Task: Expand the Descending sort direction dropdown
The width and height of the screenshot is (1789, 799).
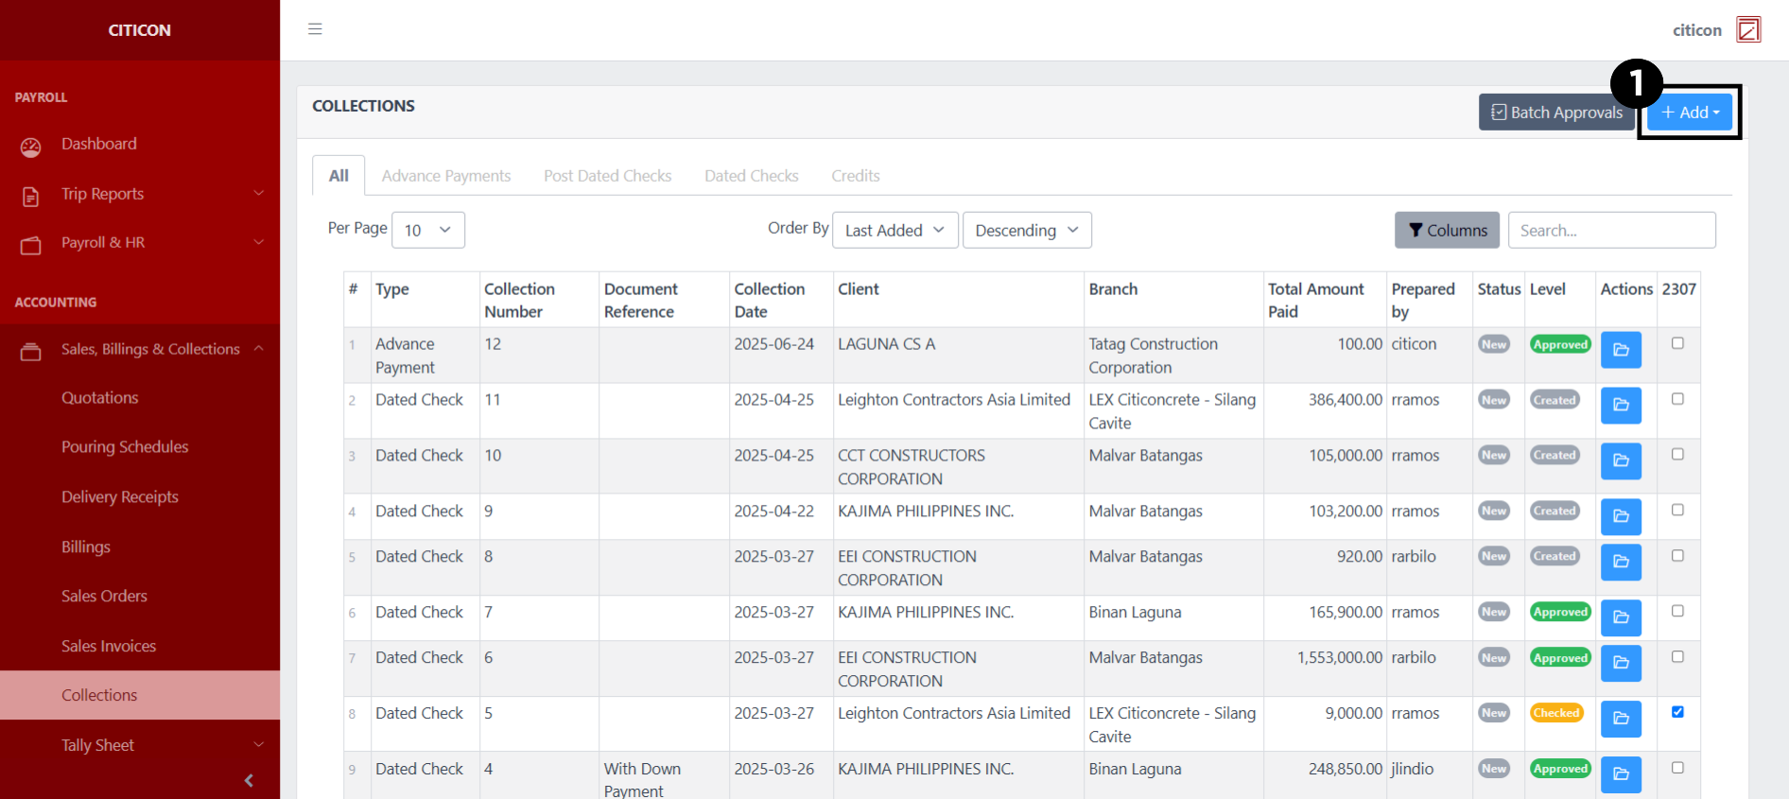Action: coord(1026,230)
